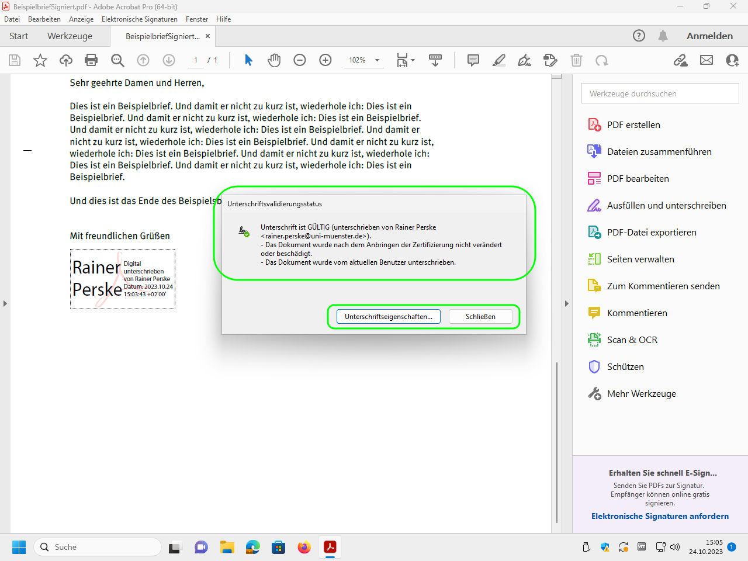The height and width of the screenshot is (561, 748).
Task: Send file by email icon
Action: pyautogui.click(x=707, y=60)
